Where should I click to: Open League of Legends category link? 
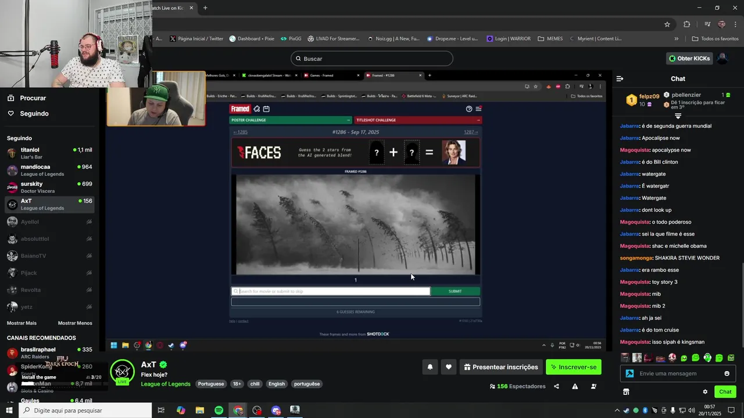coord(166,384)
